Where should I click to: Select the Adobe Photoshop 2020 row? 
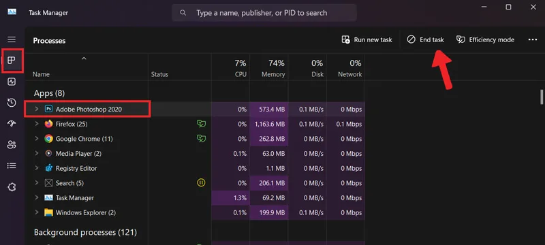[x=195, y=109]
